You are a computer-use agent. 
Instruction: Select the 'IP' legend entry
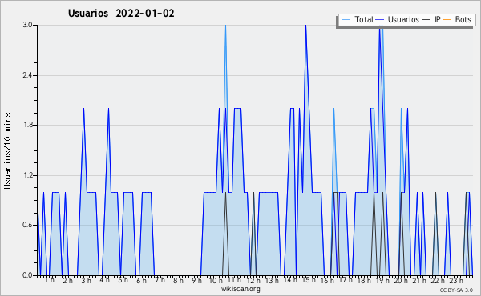(438, 19)
